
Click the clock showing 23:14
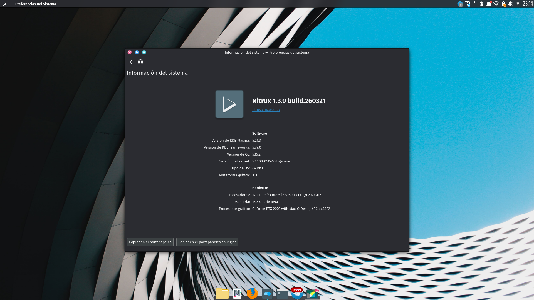[528, 4]
